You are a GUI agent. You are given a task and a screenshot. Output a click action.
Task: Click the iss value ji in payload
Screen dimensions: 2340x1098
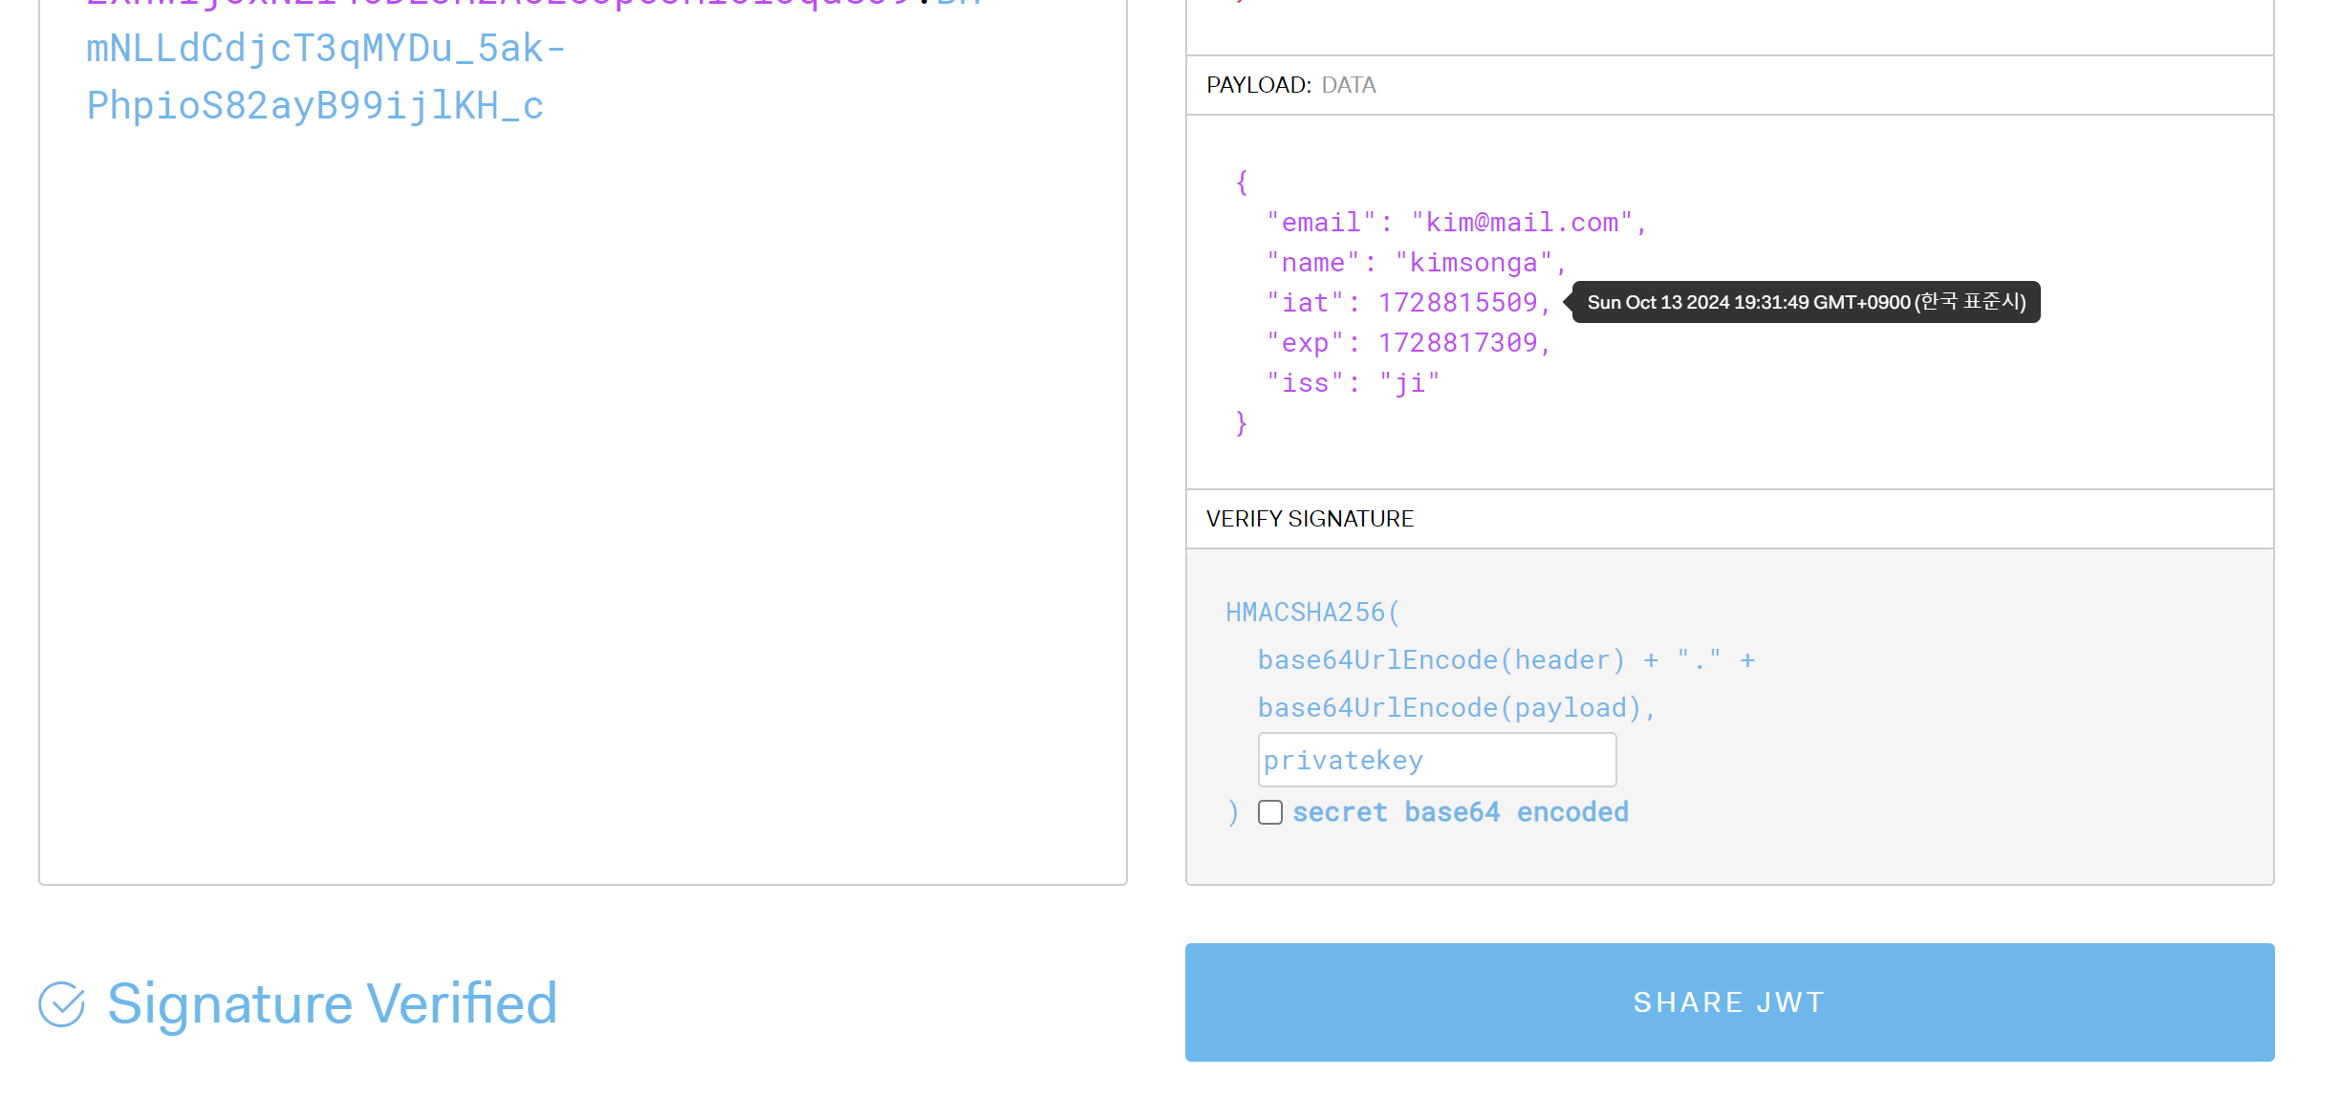(1409, 383)
